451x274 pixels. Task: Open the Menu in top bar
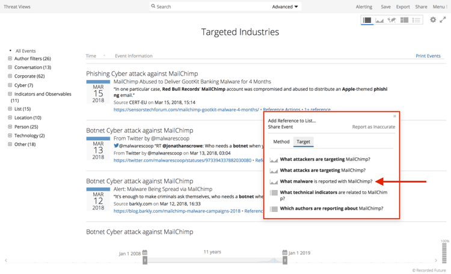click(x=439, y=7)
